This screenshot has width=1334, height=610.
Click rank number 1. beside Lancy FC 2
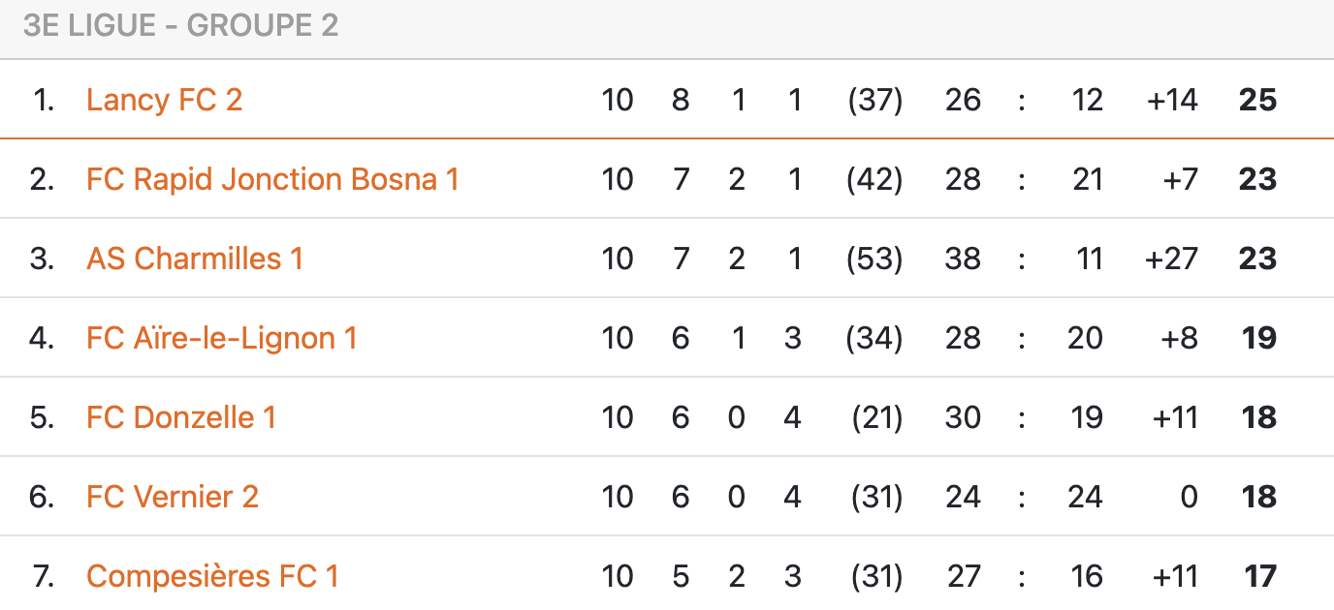point(44,100)
